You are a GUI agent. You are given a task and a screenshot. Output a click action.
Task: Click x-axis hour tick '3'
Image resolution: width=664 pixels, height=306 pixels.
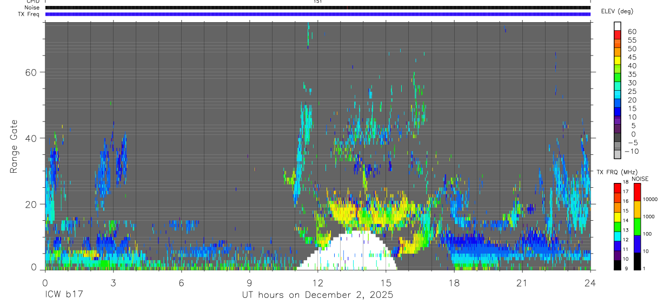point(113,283)
